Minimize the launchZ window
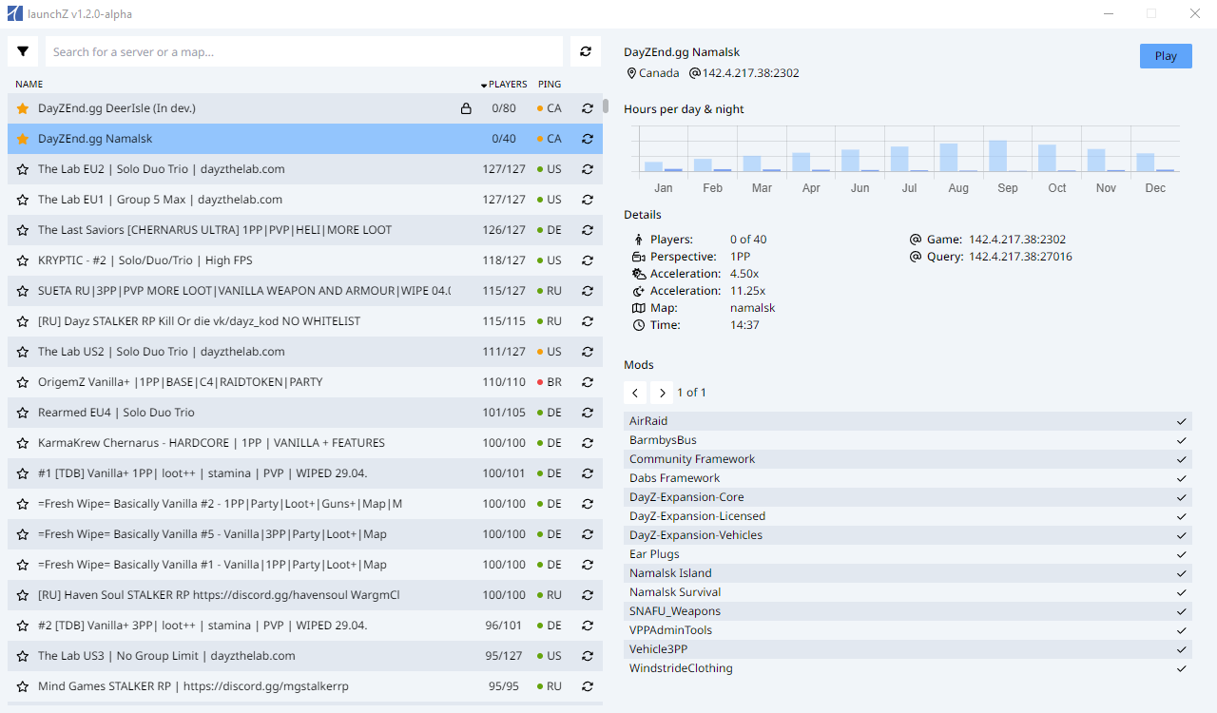The width and height of the screenshot is (1217, 713). click(x=1108, y=13)
